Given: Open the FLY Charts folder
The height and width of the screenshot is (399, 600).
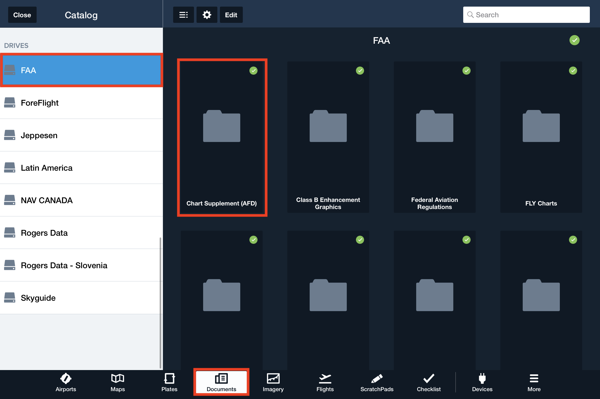Looking at the screenshot, I should [541, 137].
